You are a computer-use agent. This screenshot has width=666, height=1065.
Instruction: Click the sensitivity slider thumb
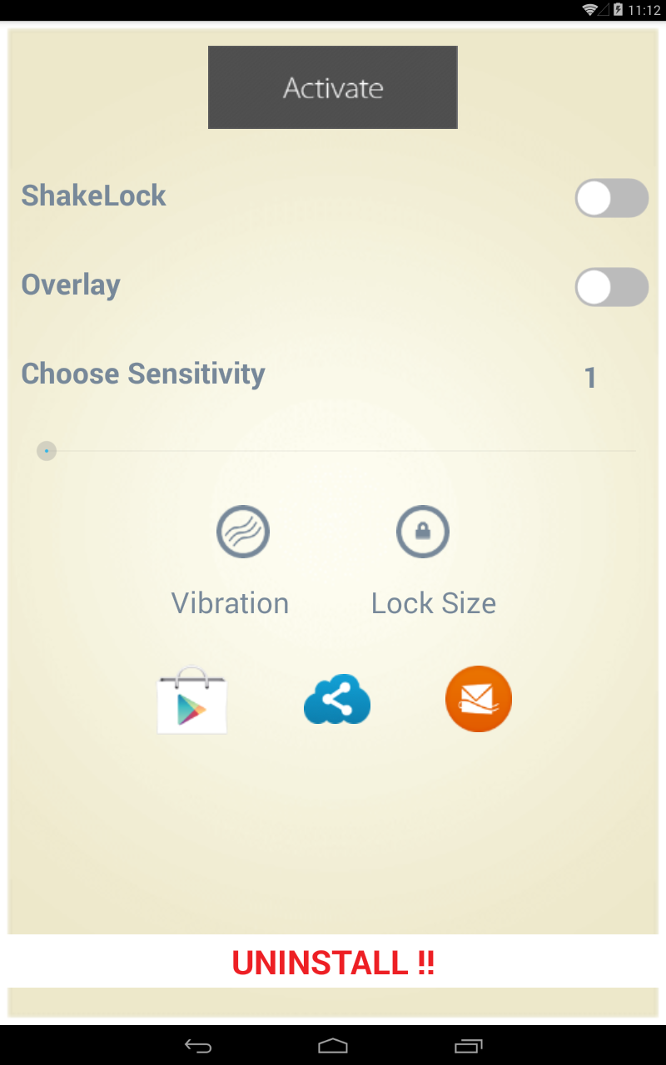coord(47,451)
